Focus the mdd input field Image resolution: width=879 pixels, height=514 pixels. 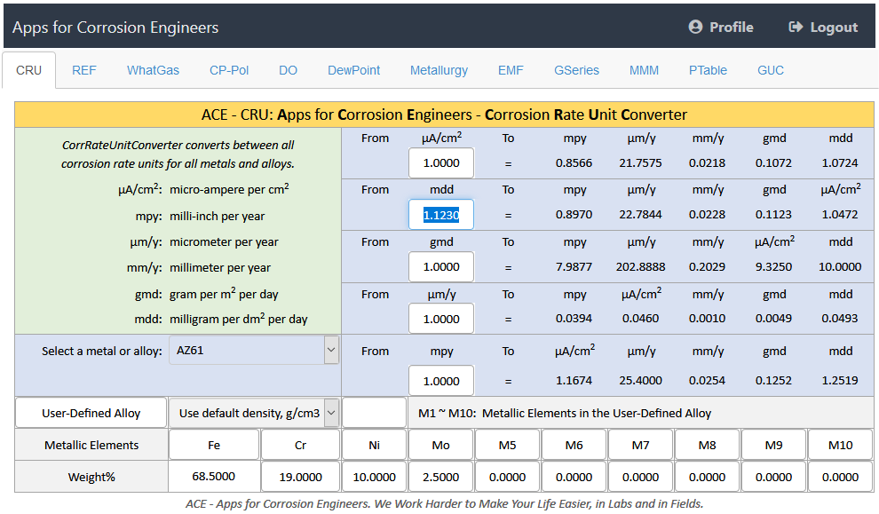tap(441, 215)
